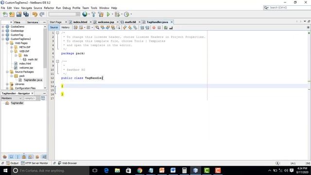Viewport: 311px width, 175px height.
Task: Open Chrome from the taskbar
Action: pos(139,171)
